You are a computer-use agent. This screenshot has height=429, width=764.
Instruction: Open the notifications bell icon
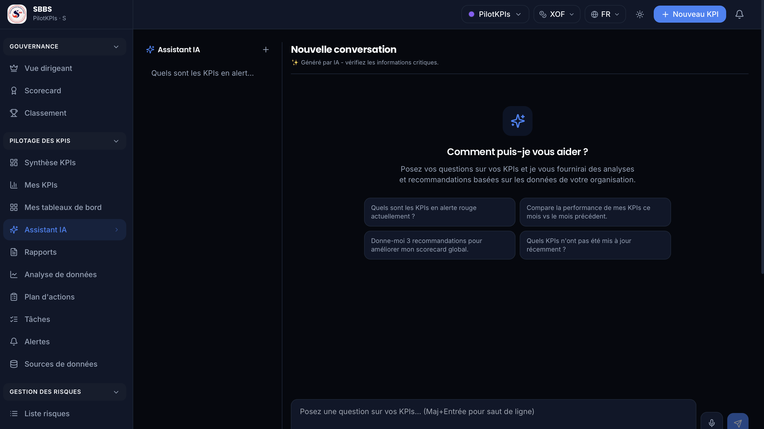tap(739, 14)
